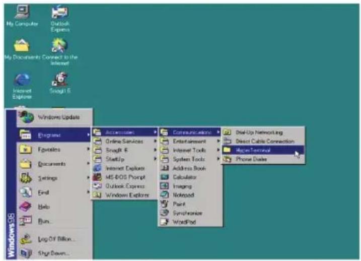Viewport: 361px width, 261px height.
Task: Click the Help book icon
Action: click(x=26, y=207)
